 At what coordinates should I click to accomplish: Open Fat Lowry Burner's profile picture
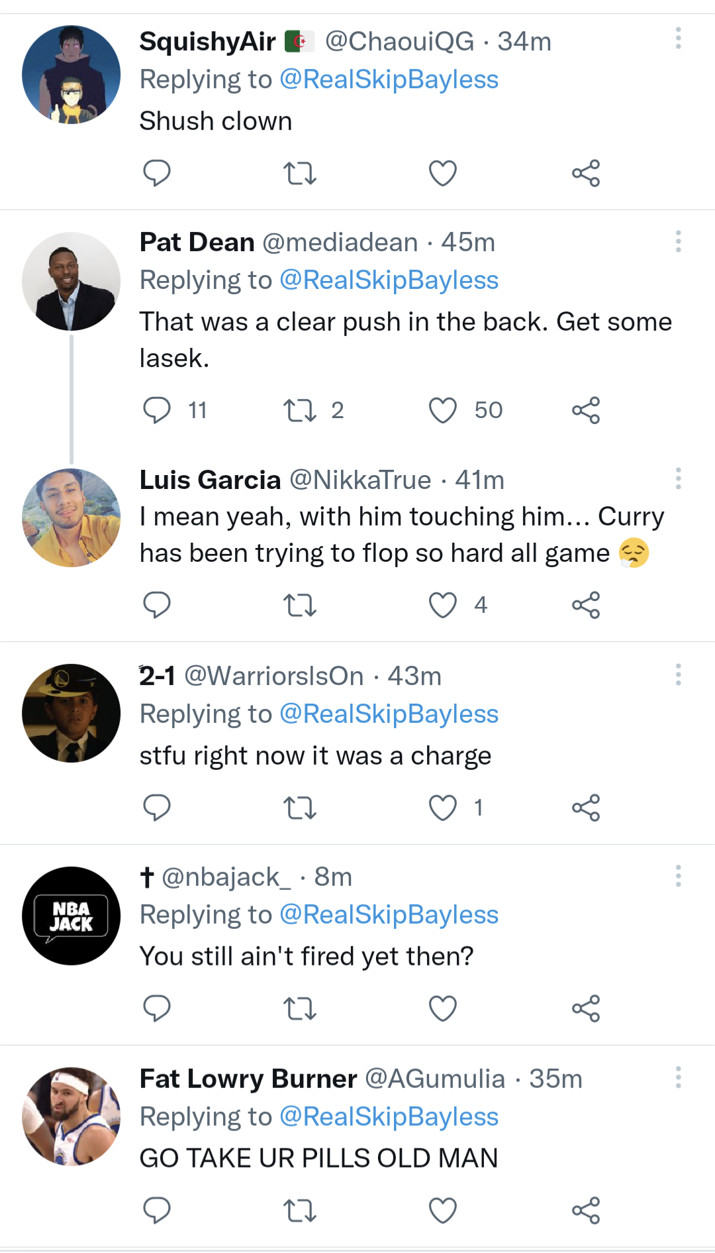[71, 1117]
